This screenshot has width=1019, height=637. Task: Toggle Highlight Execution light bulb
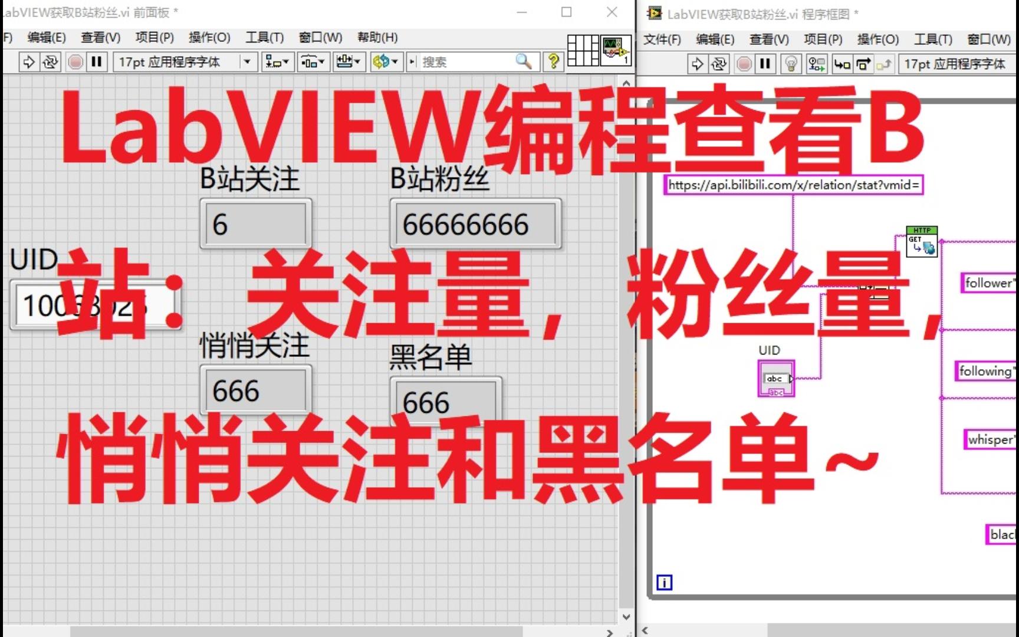tap(791, 64)
